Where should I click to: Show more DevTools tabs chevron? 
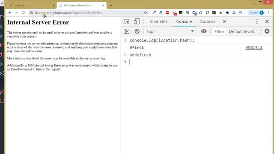tap(224, 21)
